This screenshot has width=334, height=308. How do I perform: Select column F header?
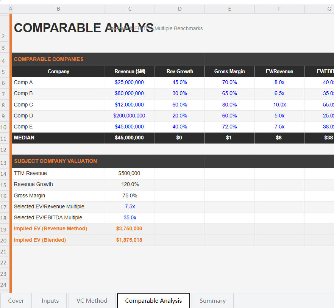[279, 9]
